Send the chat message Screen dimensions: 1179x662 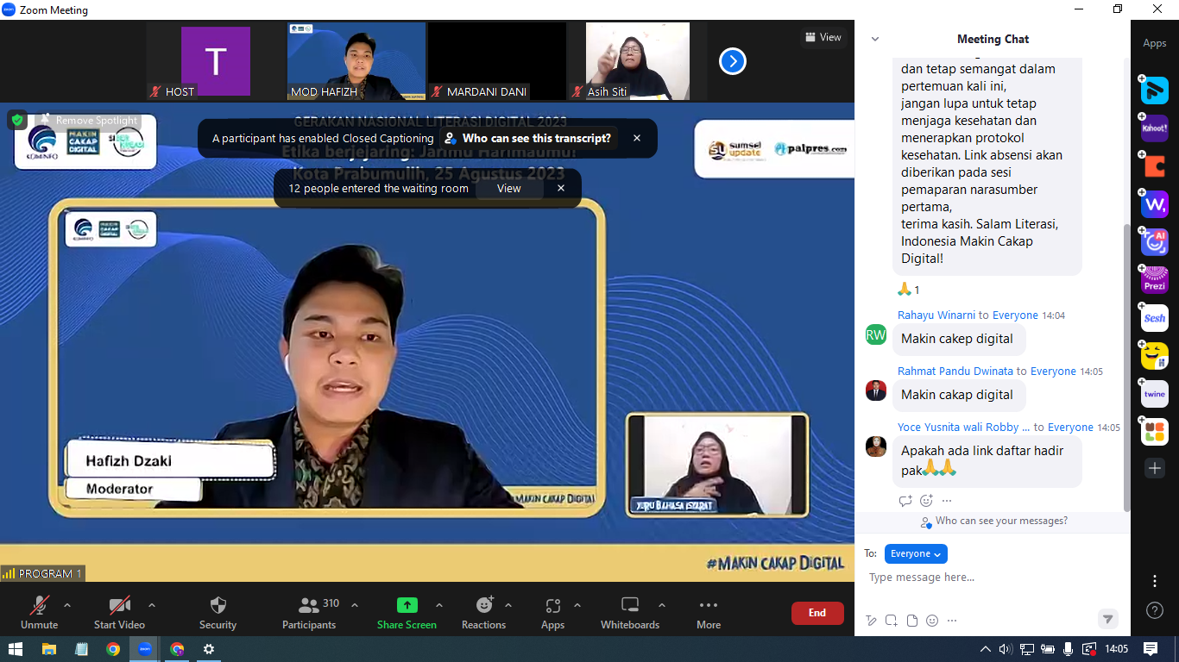[1107, 619]
